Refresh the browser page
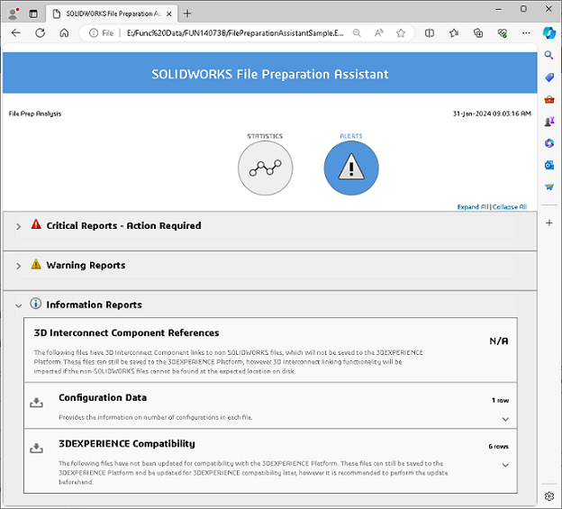 coord(40,32)
